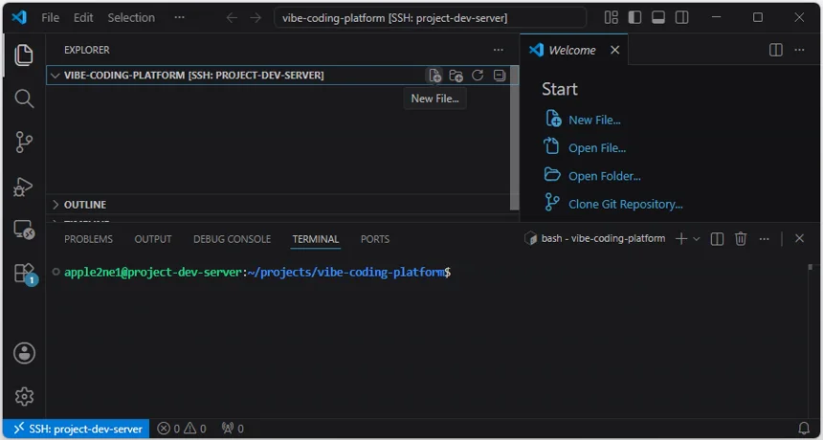Open Explorer views and more actions menu
Image resolution: width=823 pixels, height=440 pixels.
coord(498,50)
